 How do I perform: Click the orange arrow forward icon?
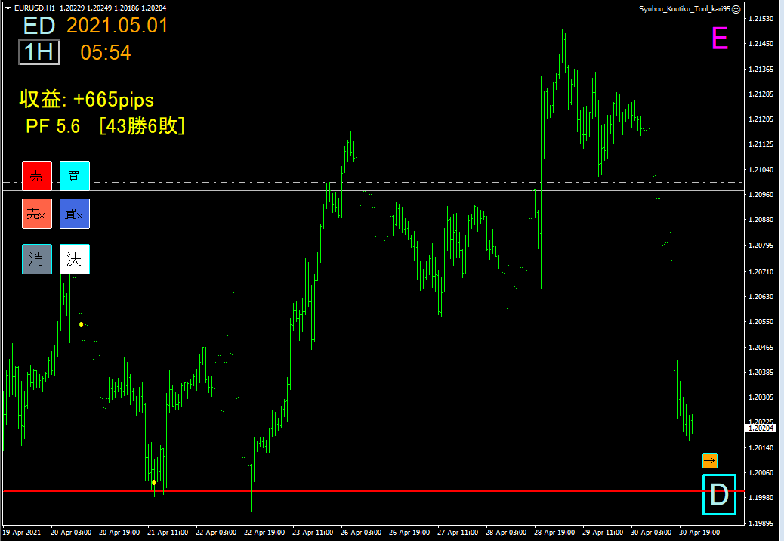(709, 460)
